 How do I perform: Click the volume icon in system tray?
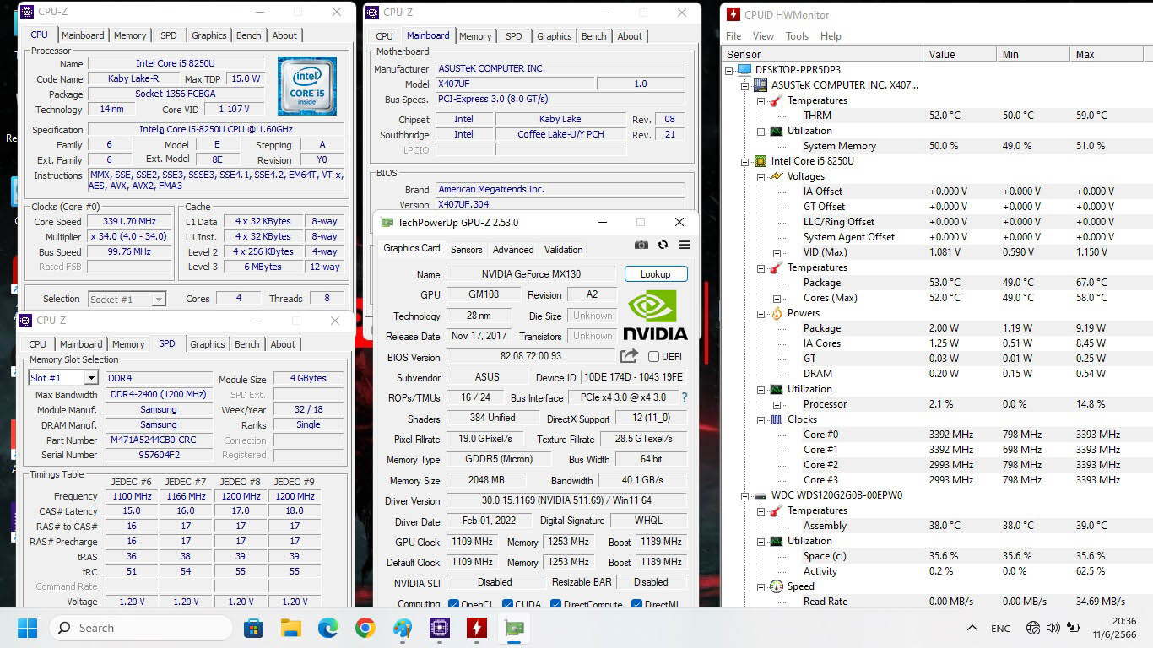coord(1053,628)
